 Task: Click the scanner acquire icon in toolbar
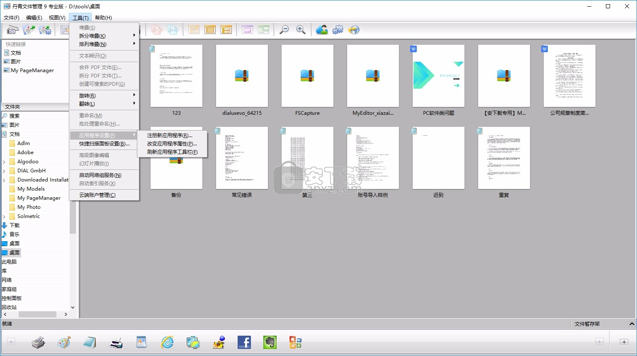[x=12, y=30]
